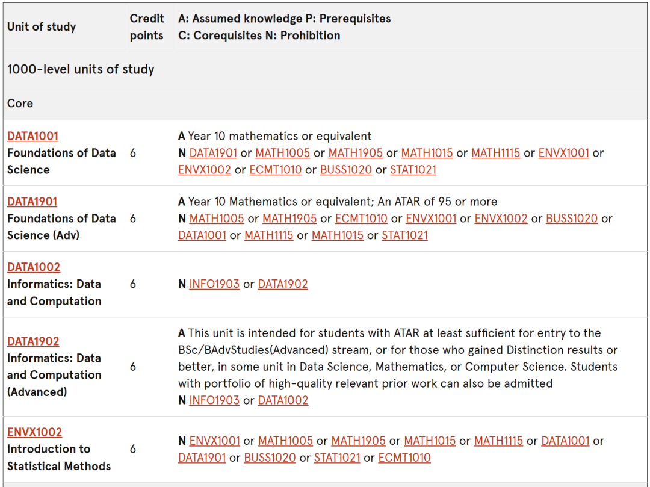
Task: Click DATA1002 link in DATA1902 prohibitions
Action: click(x=283, y=400)
